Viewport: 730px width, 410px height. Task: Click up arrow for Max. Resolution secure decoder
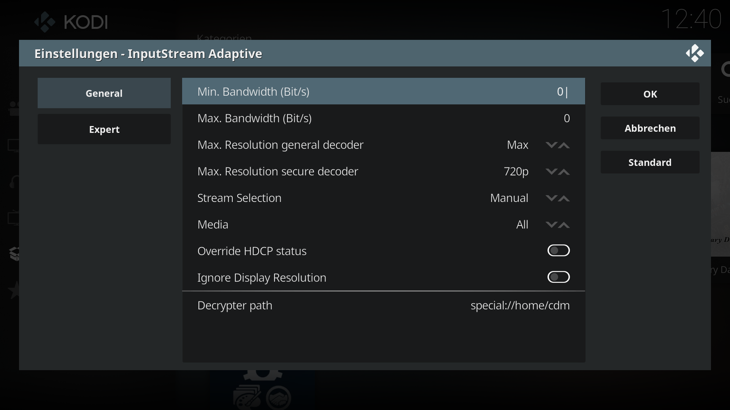click(564, 172)
